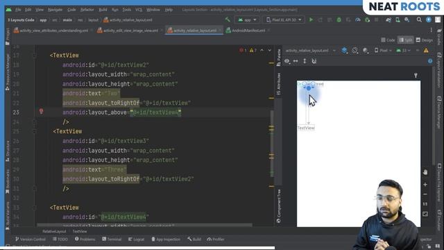Open the App Inspection tool window
444x250 pixels.
tap(166, 239)
